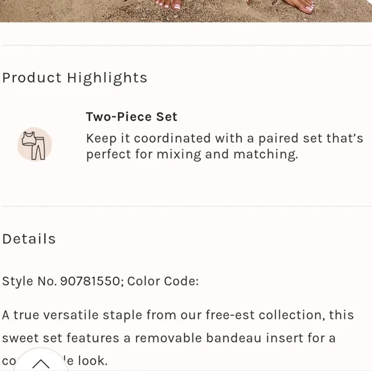Click the divider line above Details

(187, 206)
